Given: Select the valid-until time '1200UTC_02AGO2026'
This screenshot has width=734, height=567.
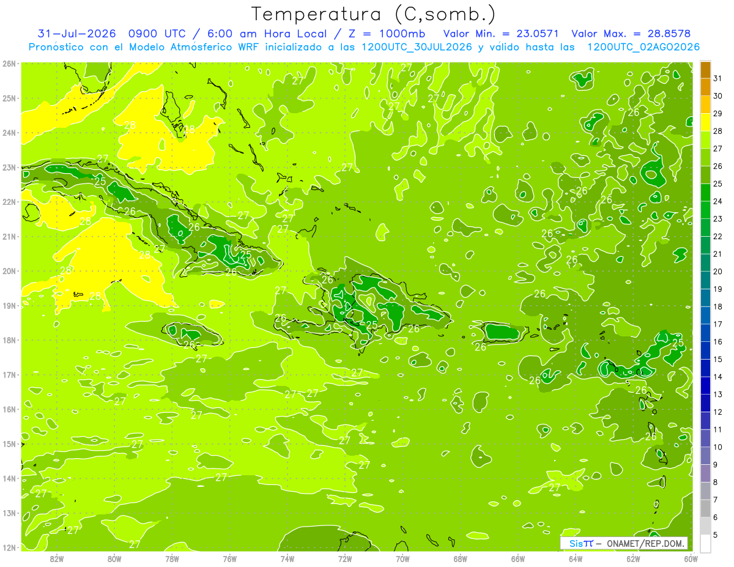Looking at the screenshot, I should 643,46.
